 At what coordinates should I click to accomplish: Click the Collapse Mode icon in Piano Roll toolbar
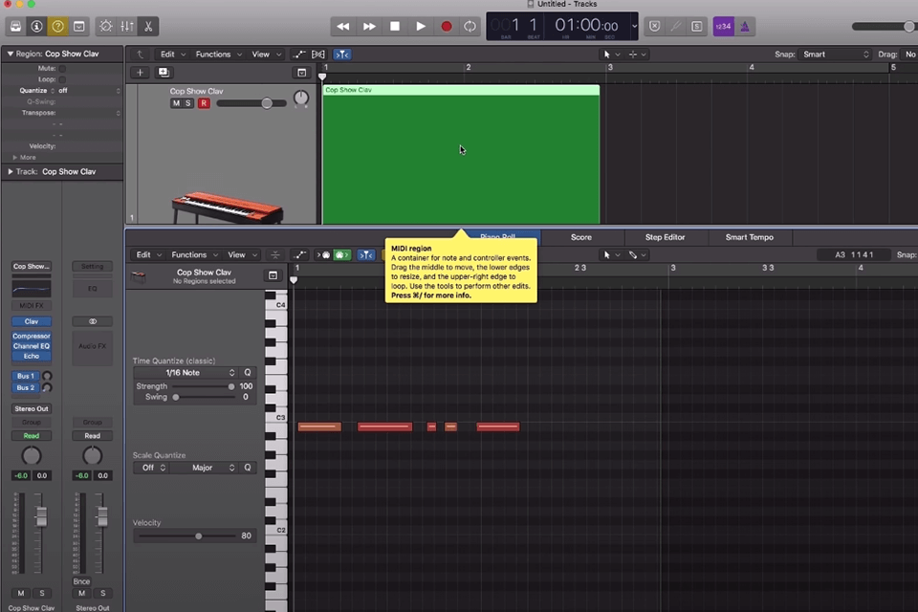[274, 254]
